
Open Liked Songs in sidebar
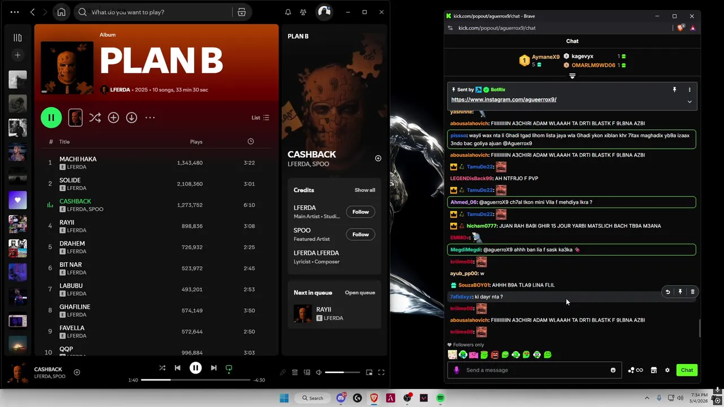point(18,200)
